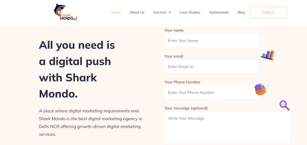Click the bar chart 3D icon
Viewport: 307px width, 145px height.
[x=268, y=55]
